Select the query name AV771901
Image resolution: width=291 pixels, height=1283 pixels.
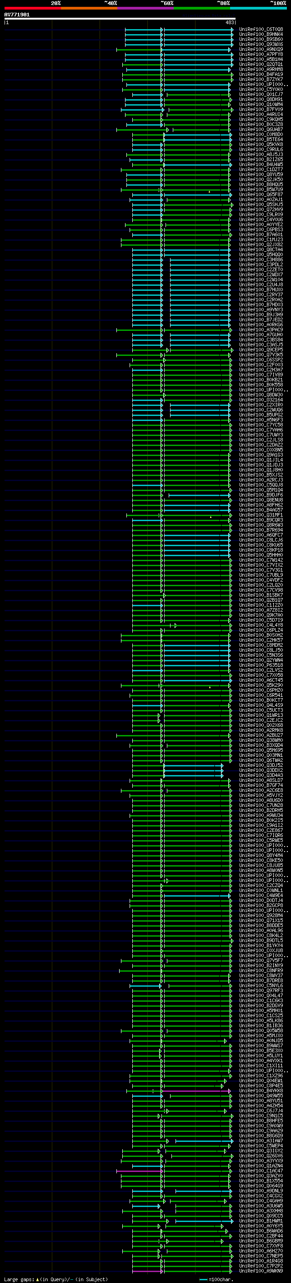pyautogui.click(x=17, y=15)
